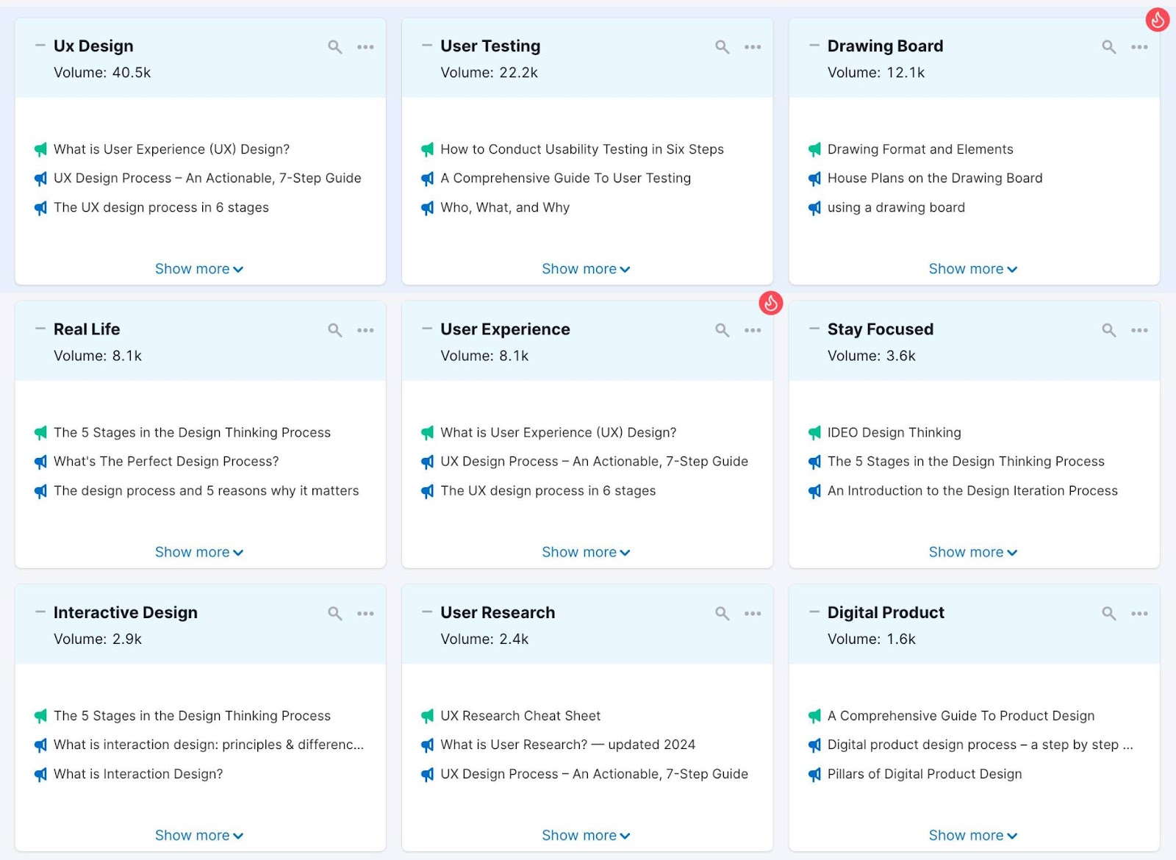Click the search icon on Ux Design card
The height and width of the screenshot is (860, 1176).
(x=334, y=47)
